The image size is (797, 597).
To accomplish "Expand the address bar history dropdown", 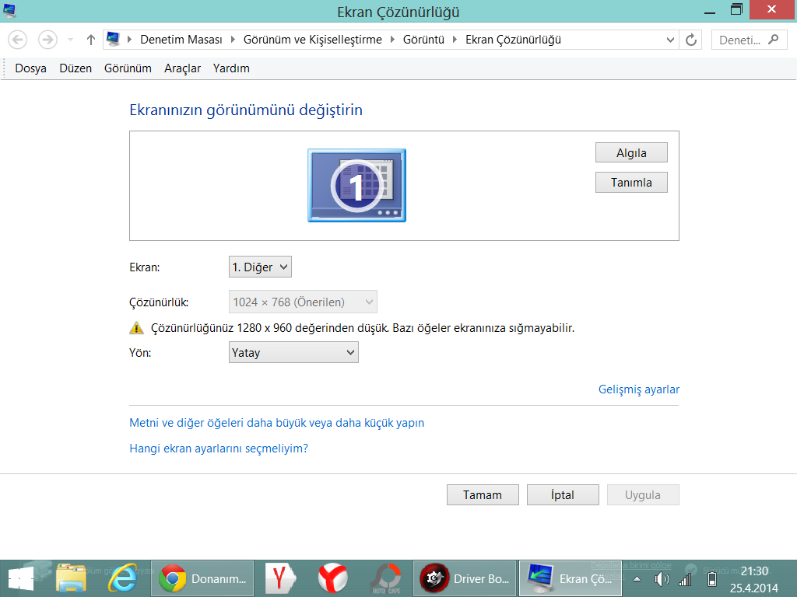I will point(670,40).
